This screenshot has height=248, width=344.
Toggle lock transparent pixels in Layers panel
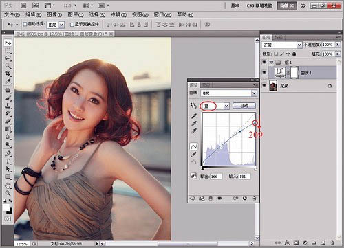point(276,54)
